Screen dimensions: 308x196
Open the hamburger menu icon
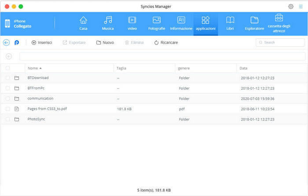click(x=301, y=7)
